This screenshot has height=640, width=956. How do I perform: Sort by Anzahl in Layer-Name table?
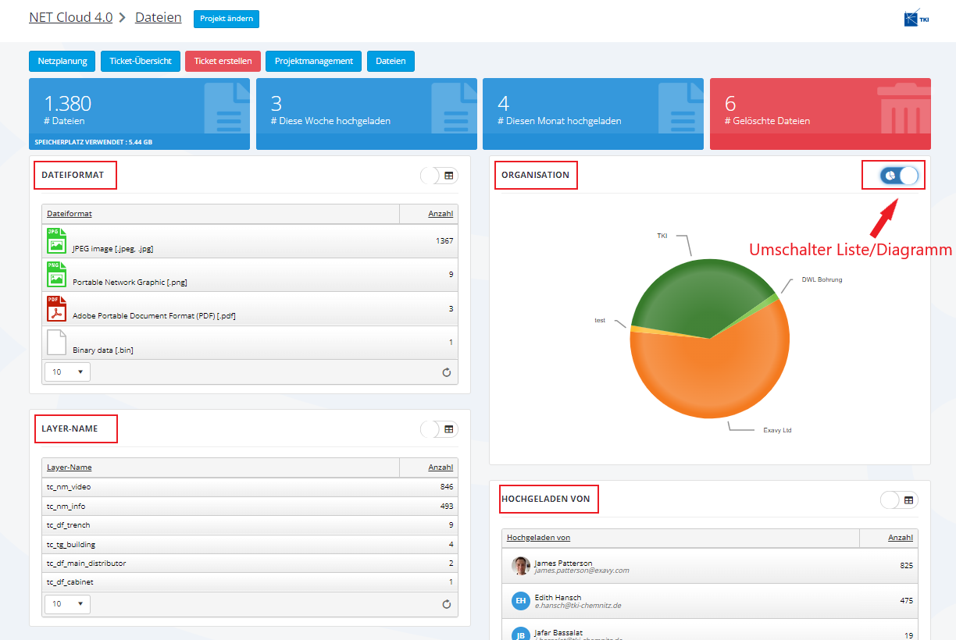[x=440, y=468]
